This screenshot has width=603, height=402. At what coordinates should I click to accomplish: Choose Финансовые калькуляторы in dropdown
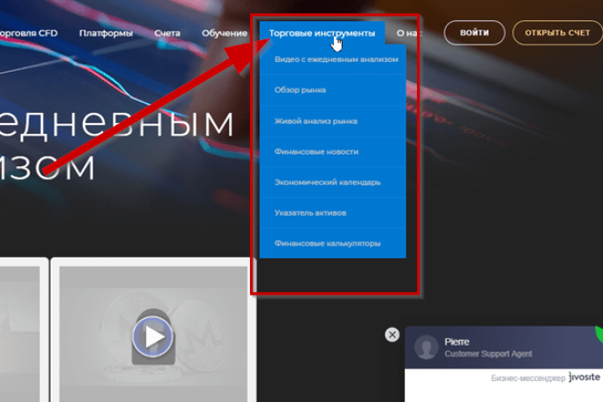333,243
